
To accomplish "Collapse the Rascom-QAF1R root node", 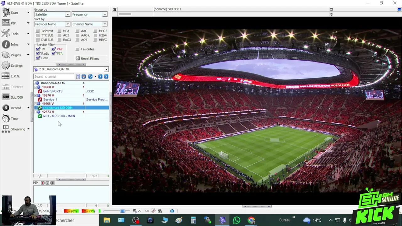I will [x=35, y=83].
